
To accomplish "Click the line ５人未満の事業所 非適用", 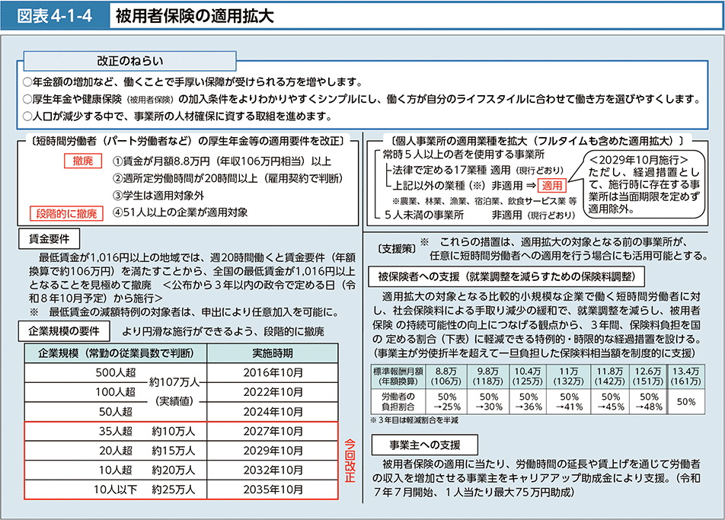I will [x=480, y=215].
